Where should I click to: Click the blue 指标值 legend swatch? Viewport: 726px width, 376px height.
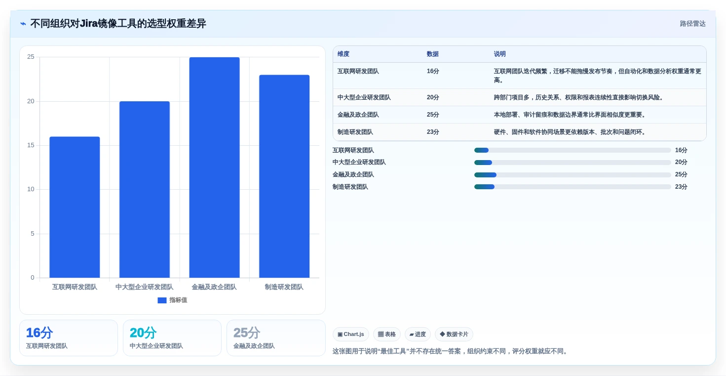162,300
